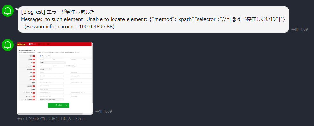
Task: Click 転送 to forward the image
Action: (67, 119)
